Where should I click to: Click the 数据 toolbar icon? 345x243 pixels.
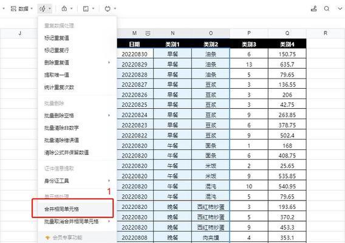tap(13, 9)
